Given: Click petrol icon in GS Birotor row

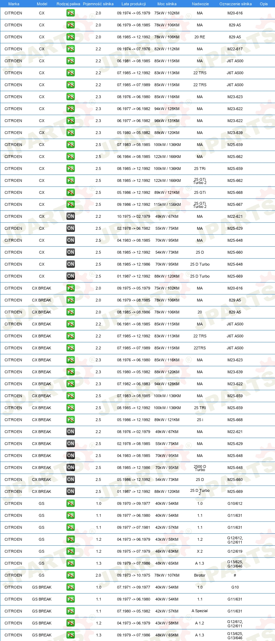Looking at the screenshot, I should pyautogui.click(x=71, y=575).
